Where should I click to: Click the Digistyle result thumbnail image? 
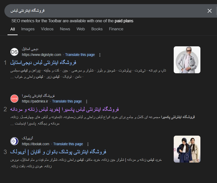pos(187,60)
